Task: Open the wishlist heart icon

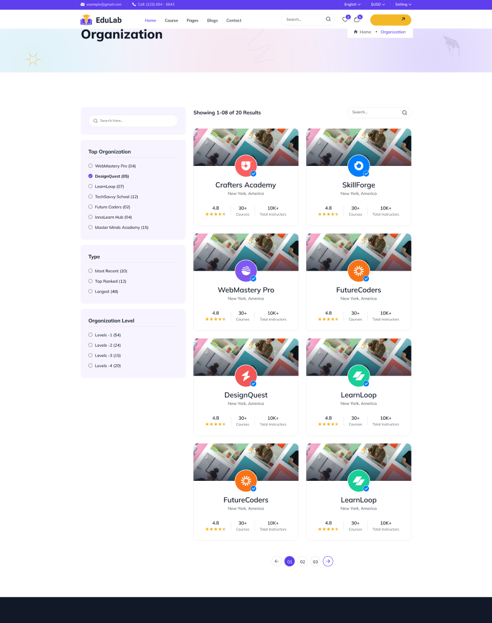Action: (x=345, y=19)
